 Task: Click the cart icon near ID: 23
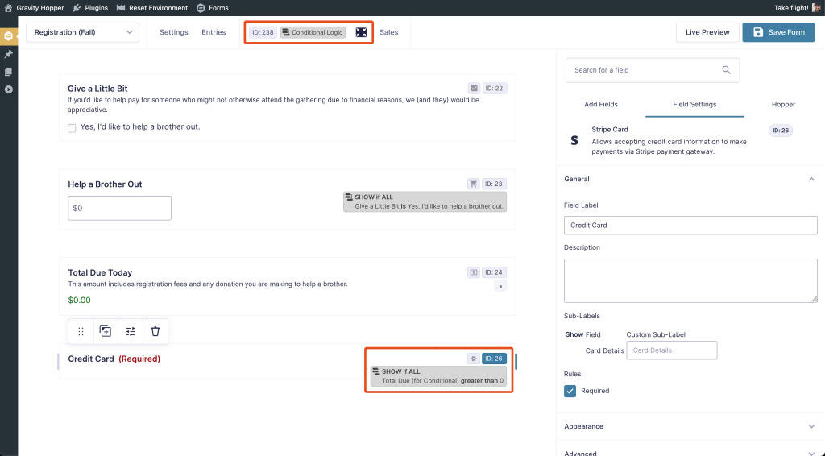click(x=474, y=184)
